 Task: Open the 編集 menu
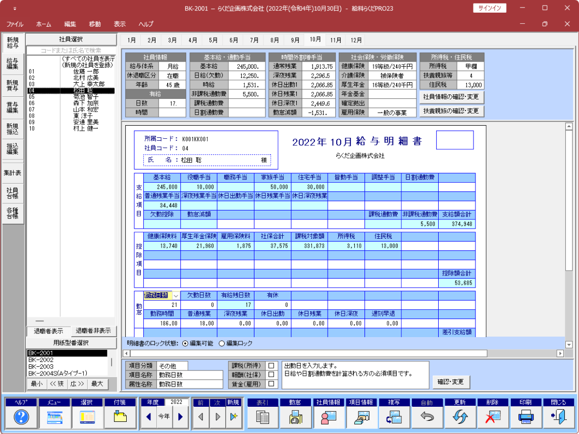(x=70, y=24)
